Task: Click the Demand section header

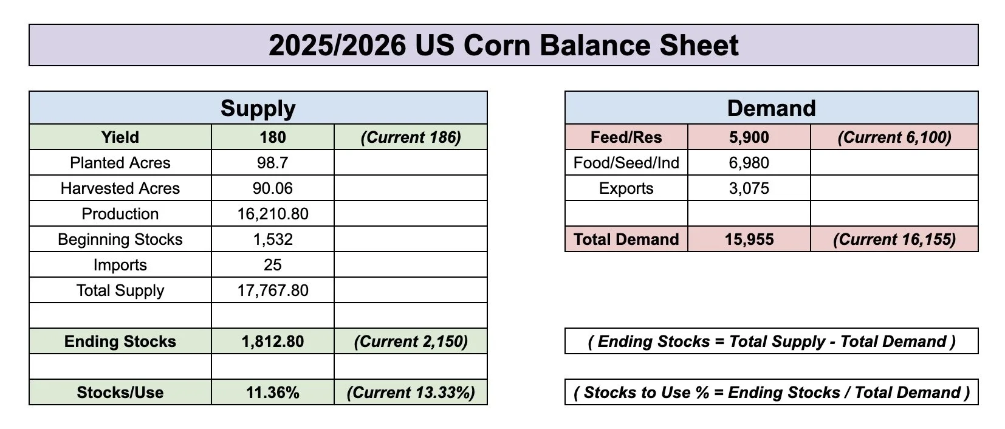Action: pyautogui.click(x=772, y=108)
